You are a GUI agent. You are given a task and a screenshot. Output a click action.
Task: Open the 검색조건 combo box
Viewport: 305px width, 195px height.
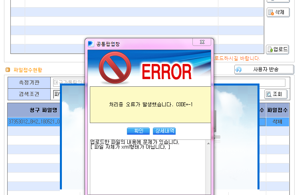[57, 94]
